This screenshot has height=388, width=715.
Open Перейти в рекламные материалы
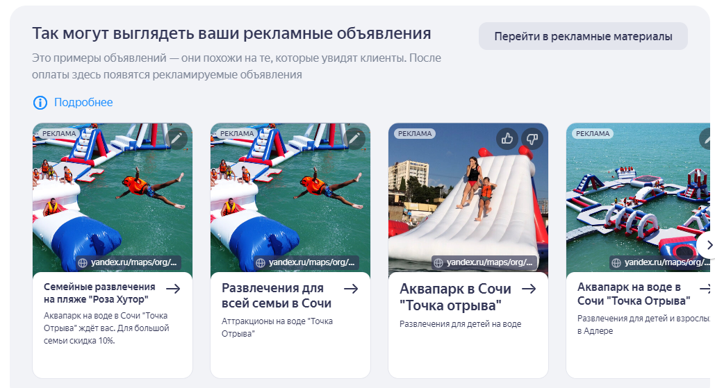point(583,36)
